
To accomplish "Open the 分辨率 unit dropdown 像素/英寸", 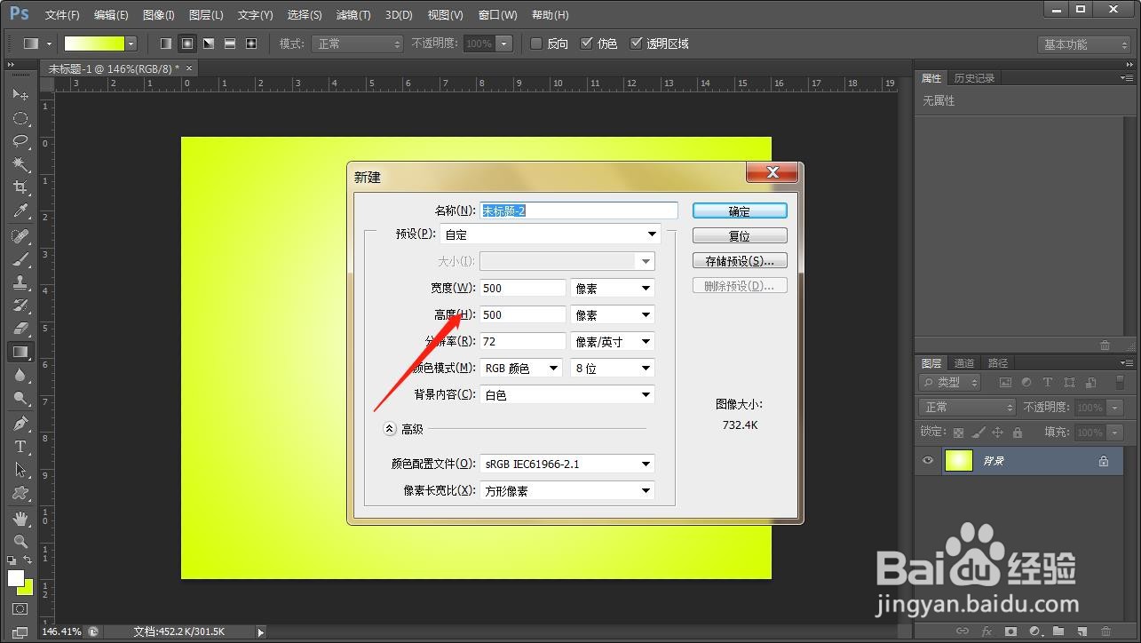I will [x=613, y=341].
